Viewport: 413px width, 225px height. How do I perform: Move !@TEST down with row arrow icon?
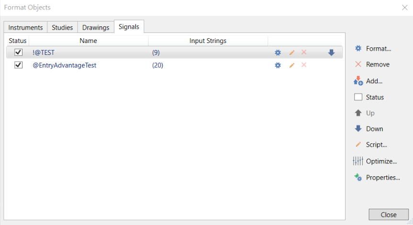(x=331, y=53)
